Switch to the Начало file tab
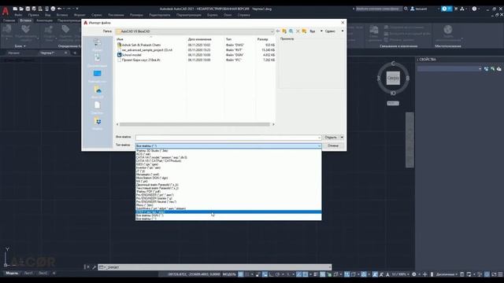Screen dimensions: 504x283 [x=14, y=53]
